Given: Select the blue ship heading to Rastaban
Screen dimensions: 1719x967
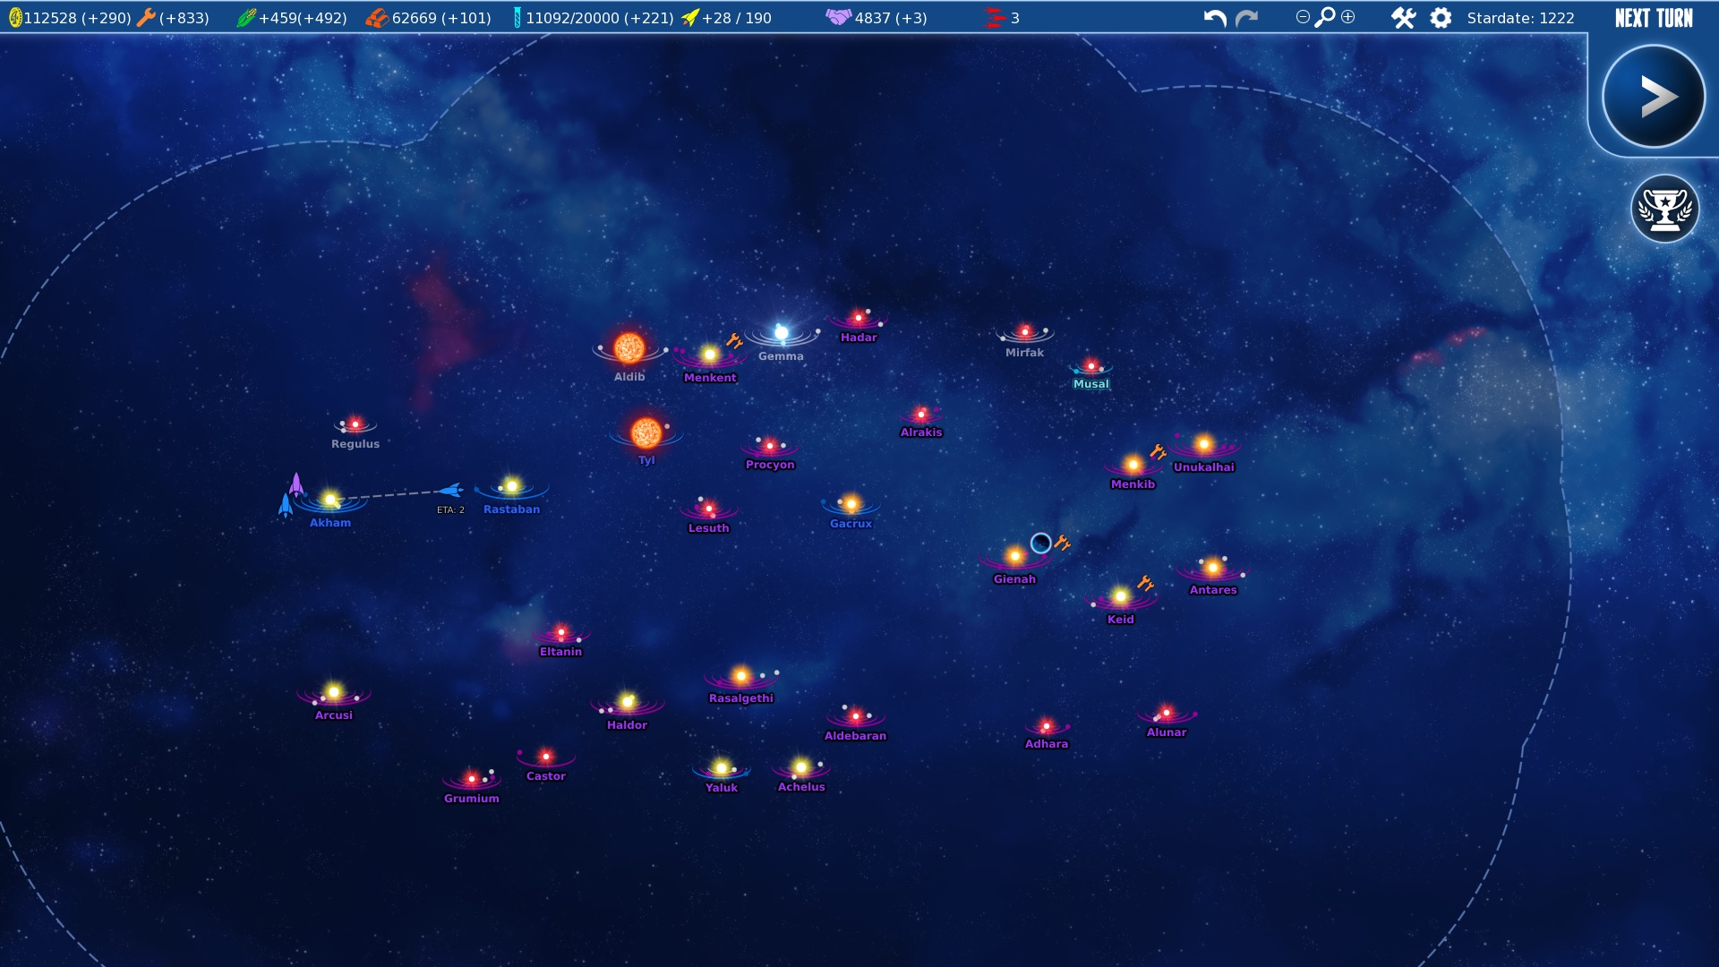Looking at the screenshot, I should click(x=451, y=490).
